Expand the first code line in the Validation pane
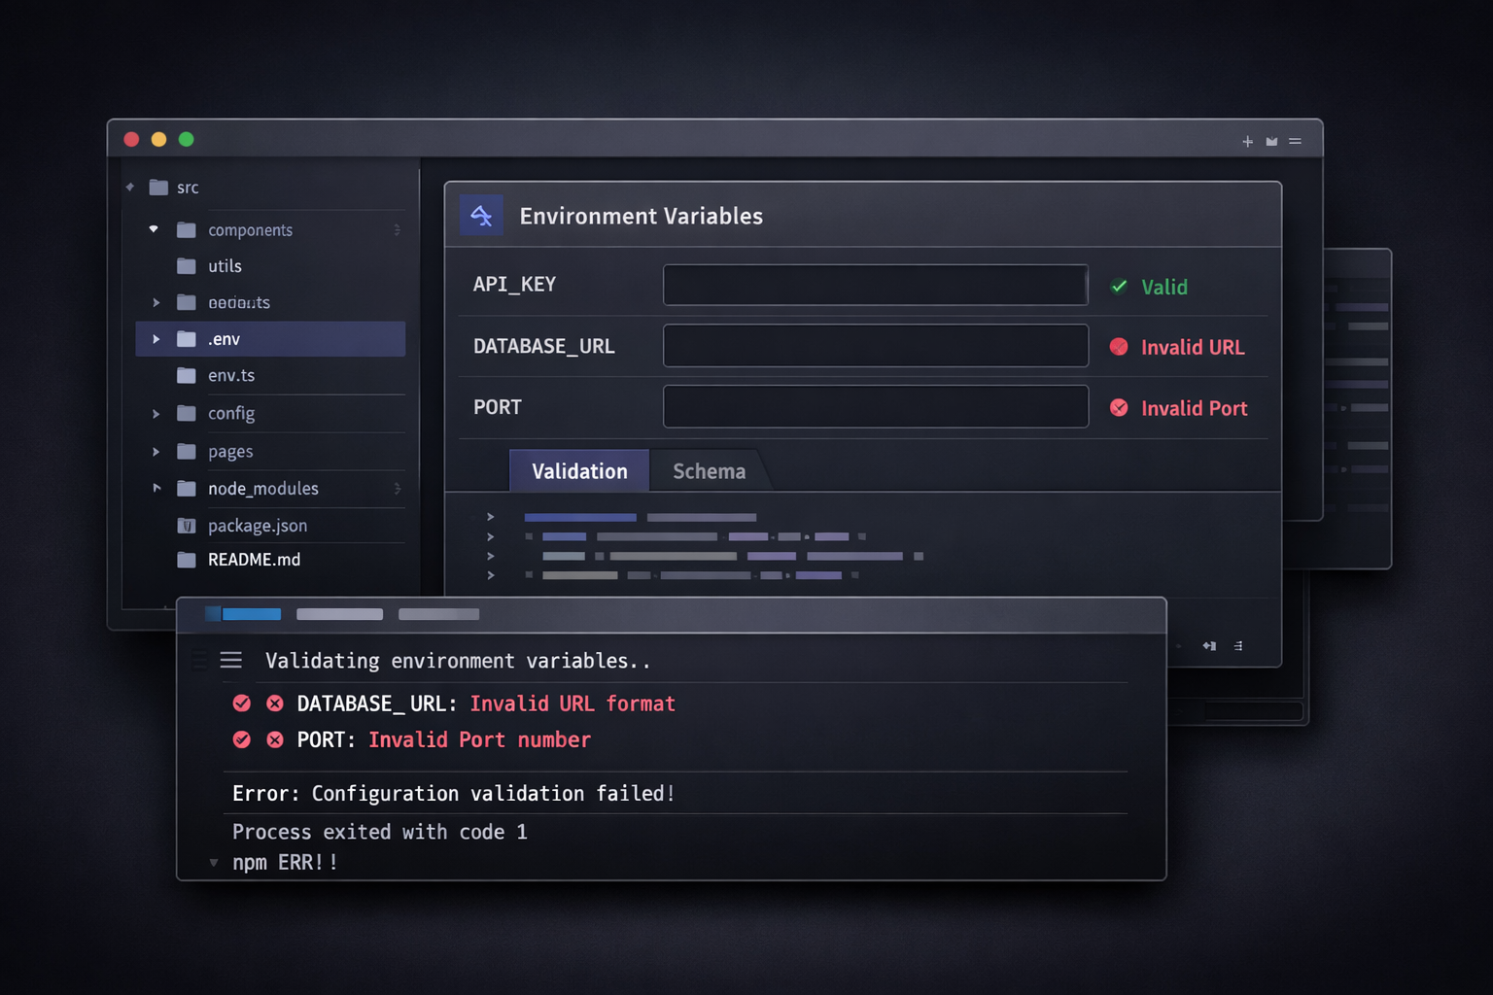The height and width of the screenshot is (995, 1493). [491, 517]
